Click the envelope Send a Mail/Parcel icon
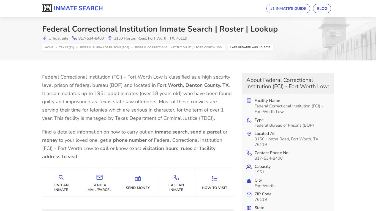The image size is (376, 211). pos(99,177)
